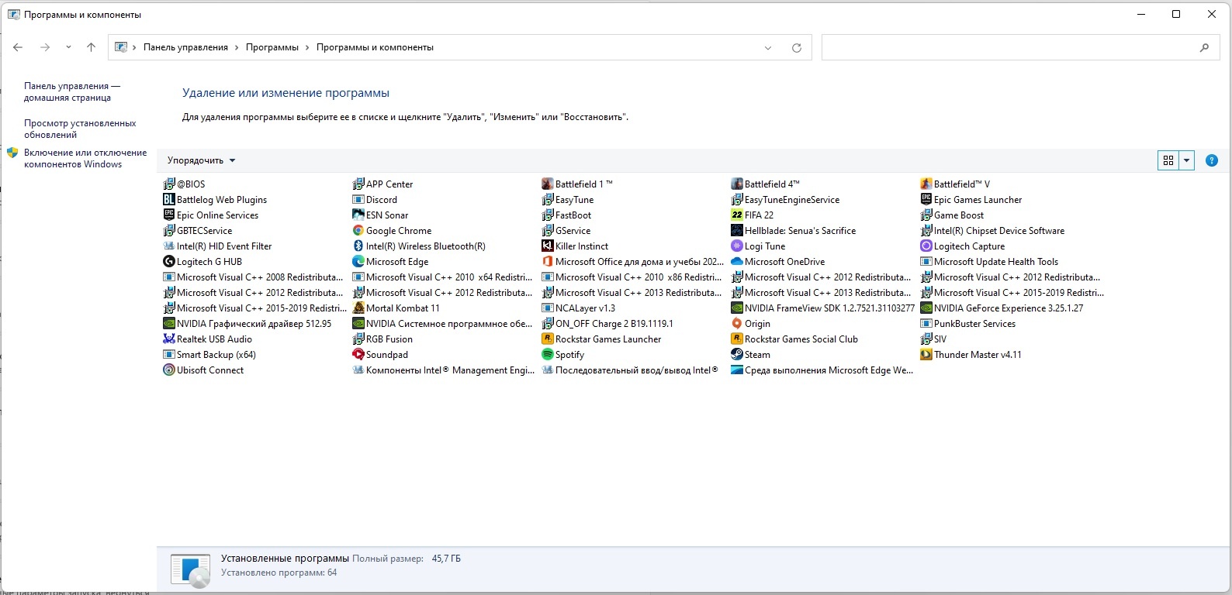This screenshot has width=1232, height=595.
Task: Click the Intel Wireless Bluetooth icon
Action: 358,246
